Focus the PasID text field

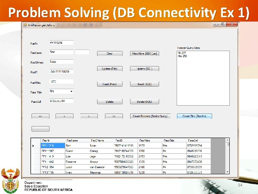61,71
